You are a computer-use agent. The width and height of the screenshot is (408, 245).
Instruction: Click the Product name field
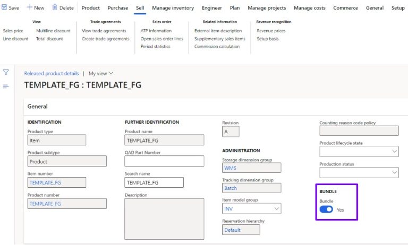pyautogui.click(x=164, y=140)
